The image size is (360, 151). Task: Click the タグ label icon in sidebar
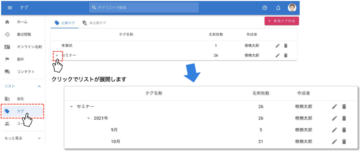point(7,111)
